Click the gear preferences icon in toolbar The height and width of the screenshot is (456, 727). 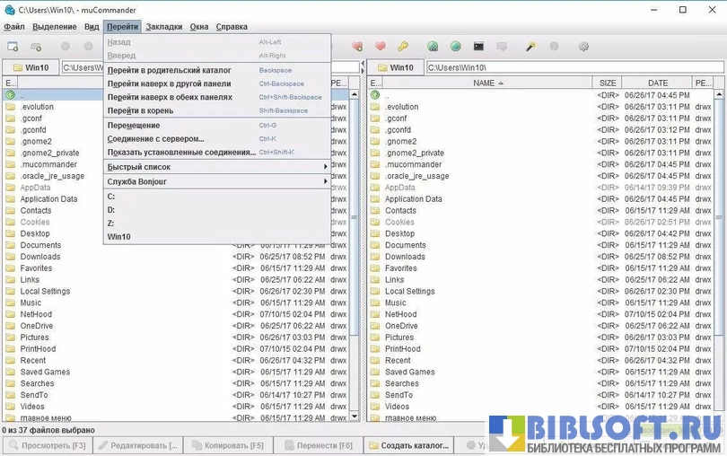[x=584, y=46]
